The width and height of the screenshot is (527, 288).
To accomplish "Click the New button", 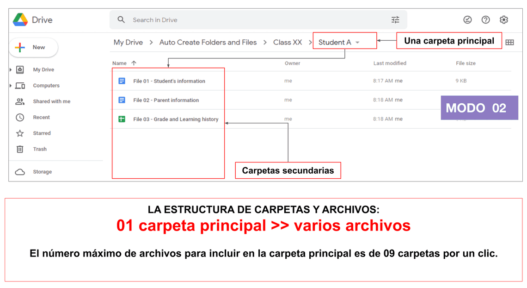I will (33, 47).
